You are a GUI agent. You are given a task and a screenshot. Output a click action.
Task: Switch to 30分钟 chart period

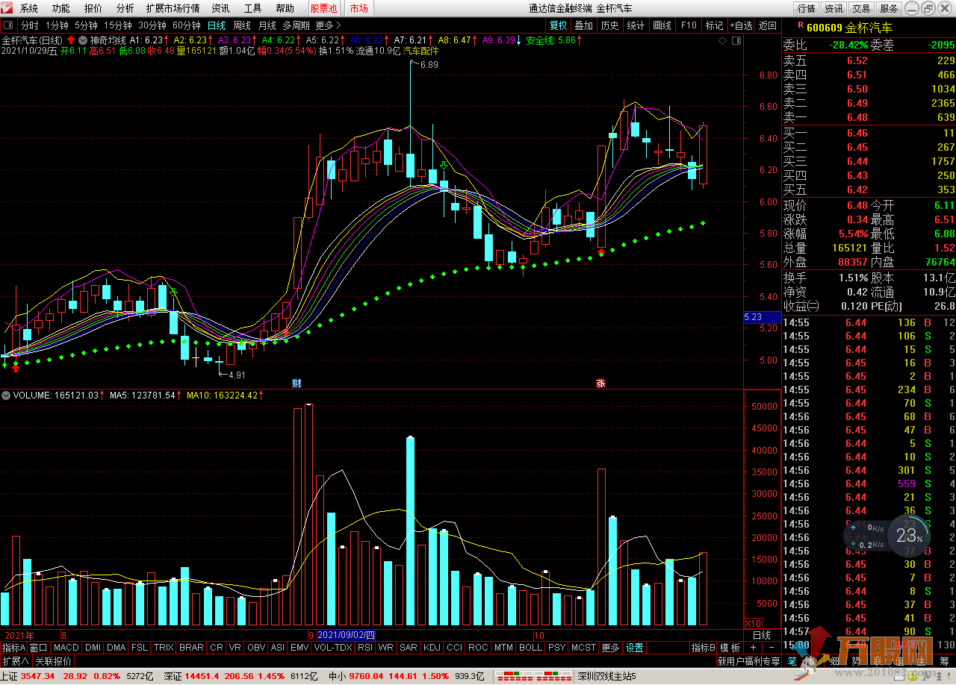tap(152, 25)
